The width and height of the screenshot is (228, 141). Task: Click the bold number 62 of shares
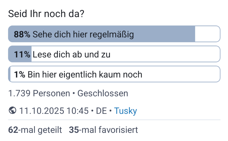[x=13, y=130]
